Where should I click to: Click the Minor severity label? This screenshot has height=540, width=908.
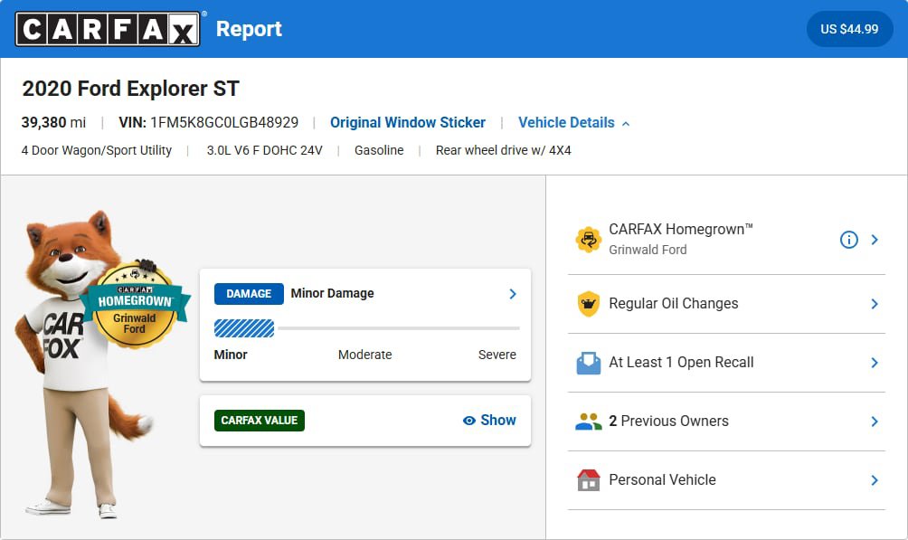point(231,355)
